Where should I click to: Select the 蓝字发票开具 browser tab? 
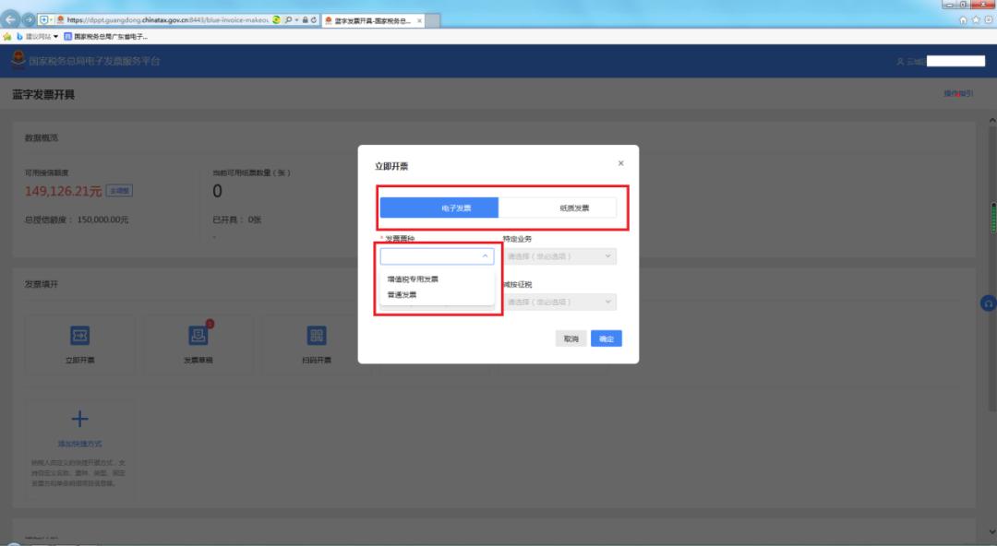[372, 20]
